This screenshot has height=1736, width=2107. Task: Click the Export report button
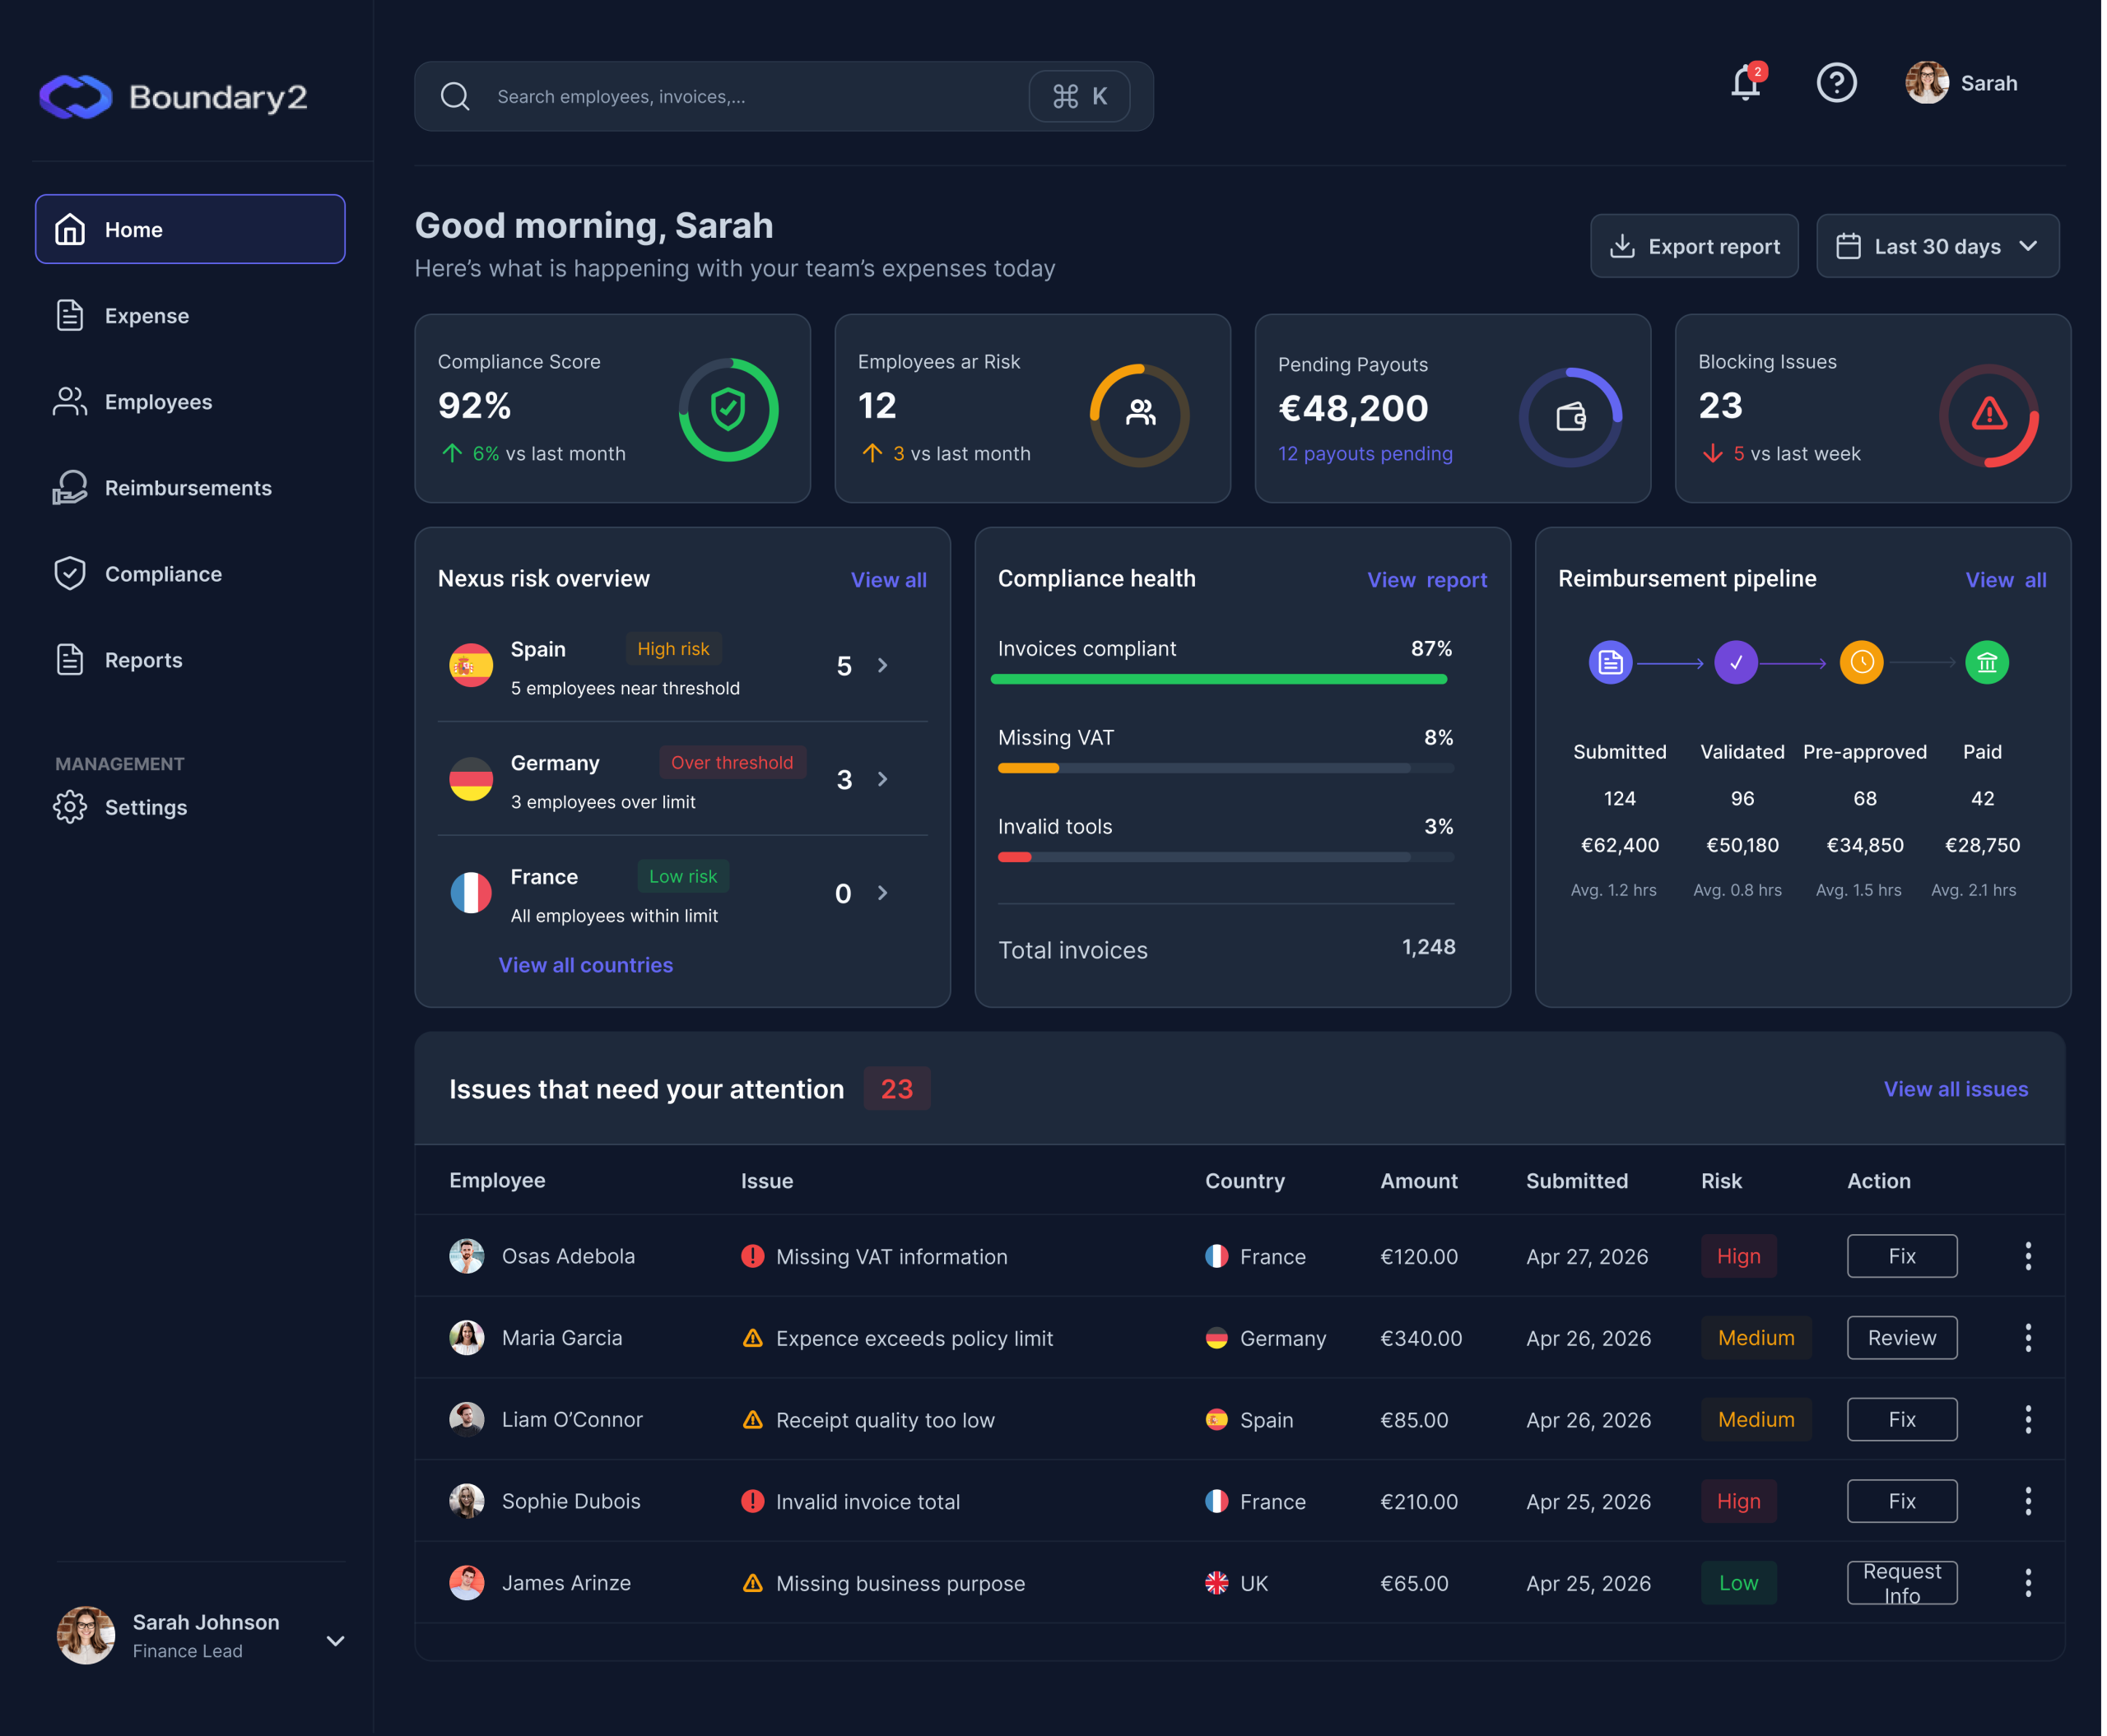pos(1695,246)
